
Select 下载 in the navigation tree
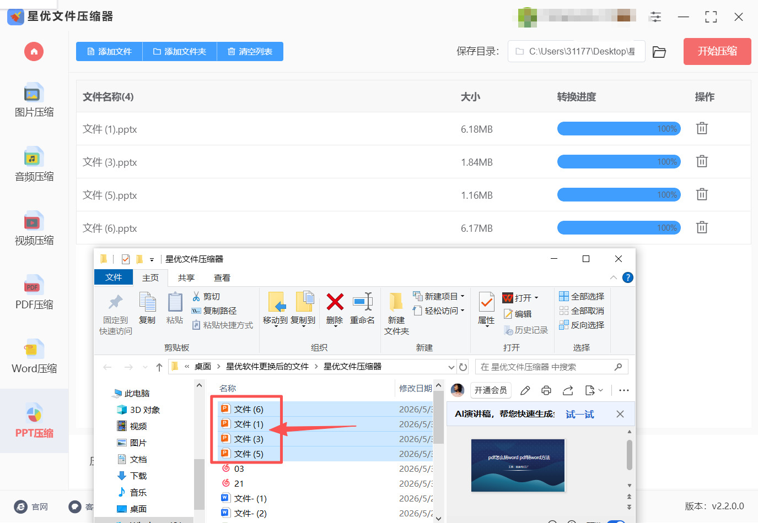[132, 476]
